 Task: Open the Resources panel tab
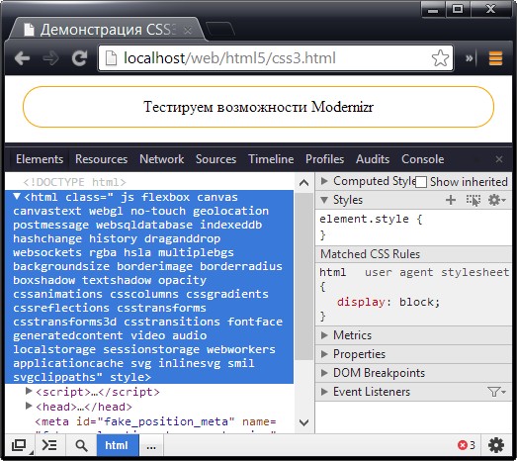(101, 159)
